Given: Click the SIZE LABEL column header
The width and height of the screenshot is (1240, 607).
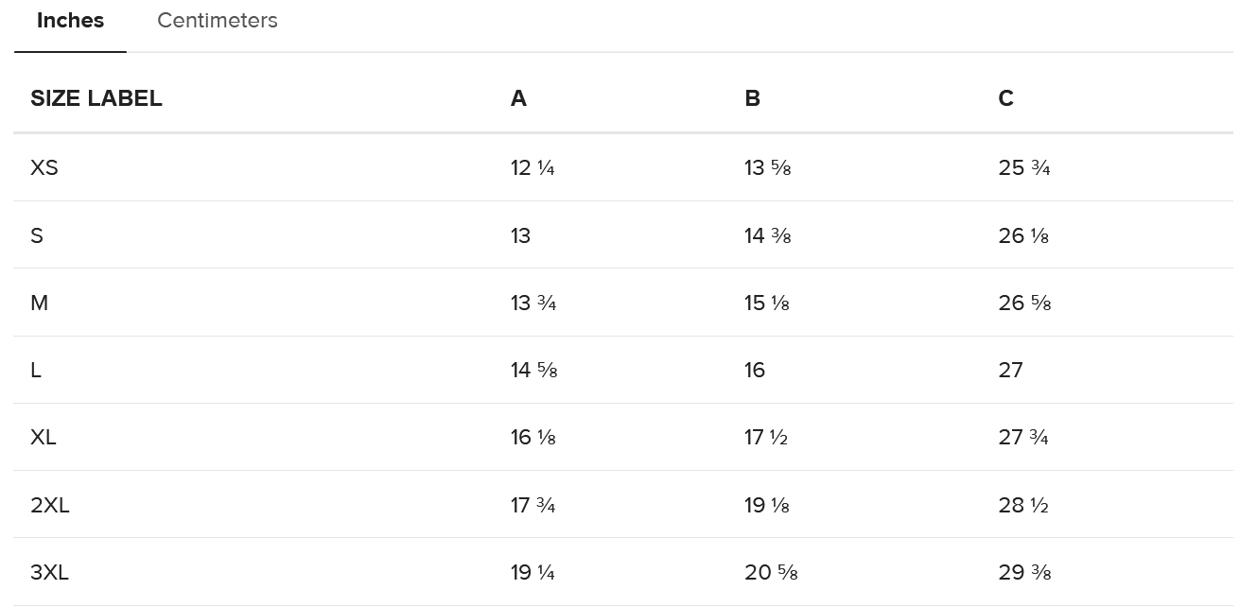Looking at the screenshot, I should [96, 98].
